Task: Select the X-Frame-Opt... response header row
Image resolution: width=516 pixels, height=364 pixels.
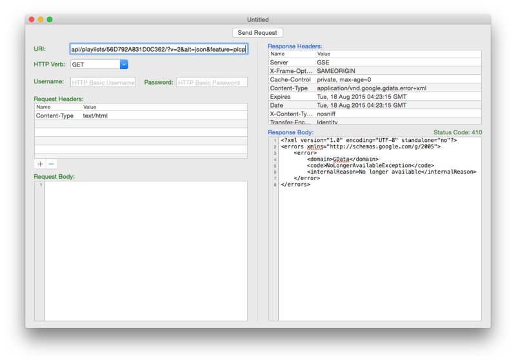Action: coord(375,71)
